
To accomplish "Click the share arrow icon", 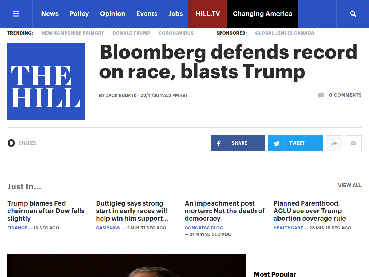I will click(x=334, y=143).
